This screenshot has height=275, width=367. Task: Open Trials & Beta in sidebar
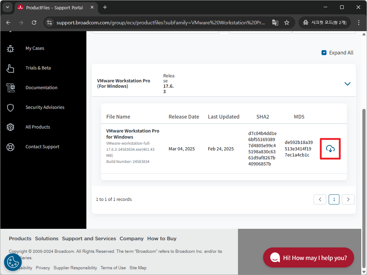click(x=38, y=68)
